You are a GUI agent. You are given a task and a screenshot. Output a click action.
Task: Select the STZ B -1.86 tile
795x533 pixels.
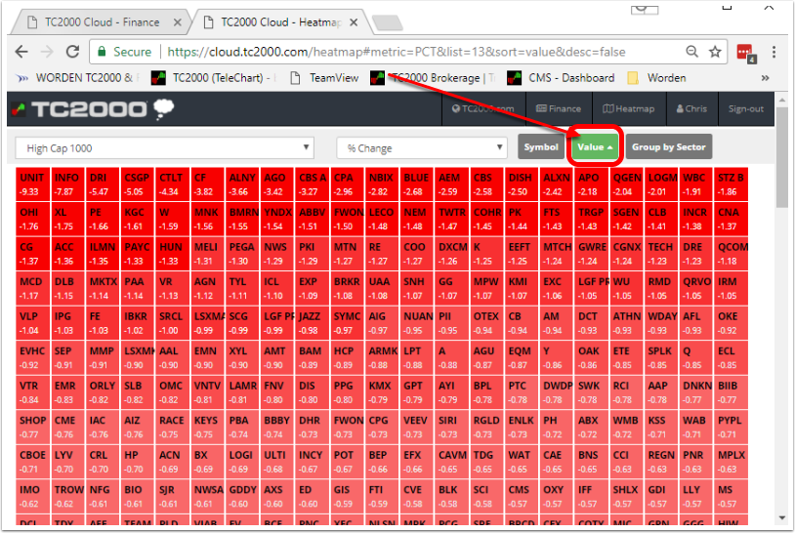[x=732, y=184]
